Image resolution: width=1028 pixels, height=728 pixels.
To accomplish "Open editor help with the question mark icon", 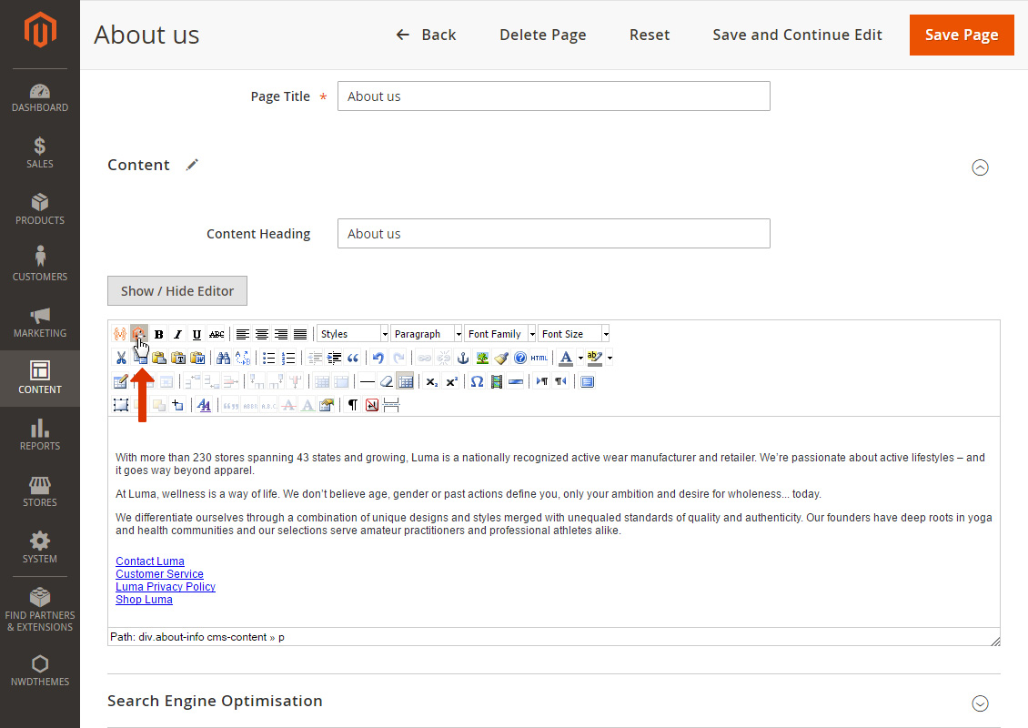I will click(x=520, y=358).
